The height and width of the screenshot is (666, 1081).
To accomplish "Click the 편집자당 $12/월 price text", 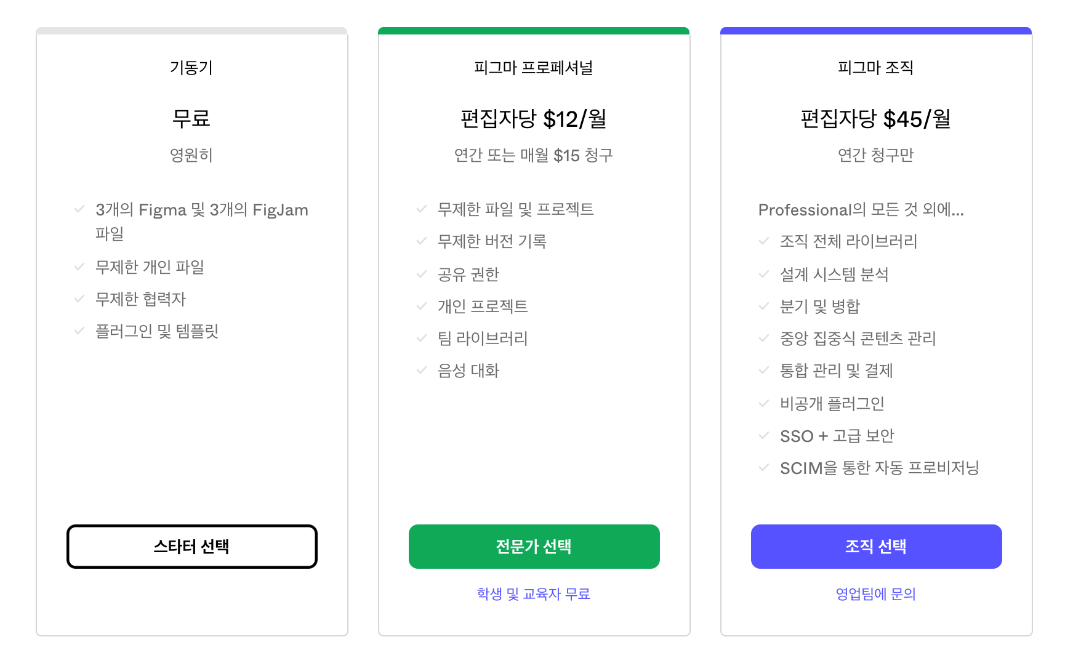I will (x=534, y=118).
